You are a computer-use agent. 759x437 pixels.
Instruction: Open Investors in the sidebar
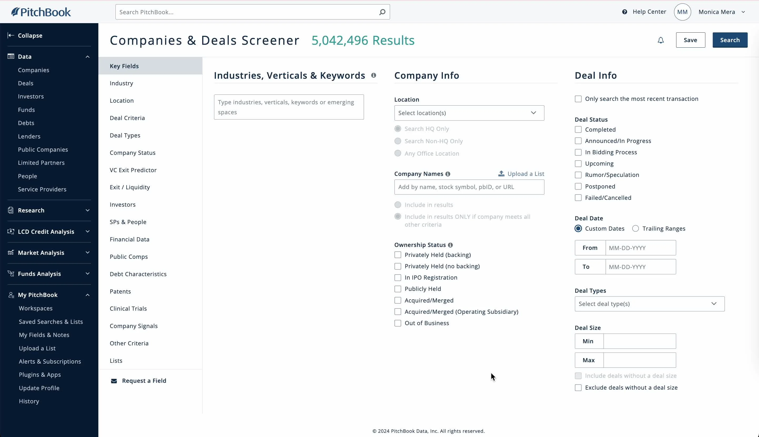[x=31, y=96]
